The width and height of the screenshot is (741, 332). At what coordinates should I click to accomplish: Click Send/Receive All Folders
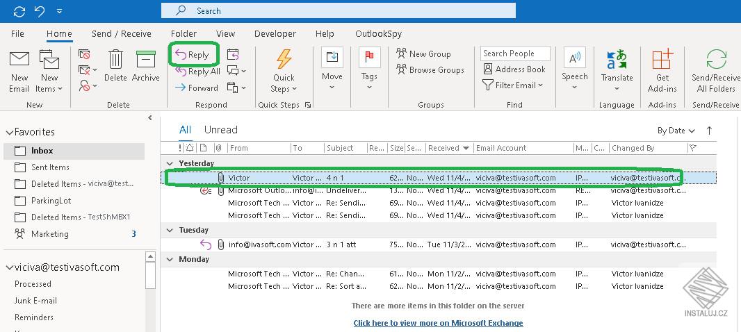717,72
